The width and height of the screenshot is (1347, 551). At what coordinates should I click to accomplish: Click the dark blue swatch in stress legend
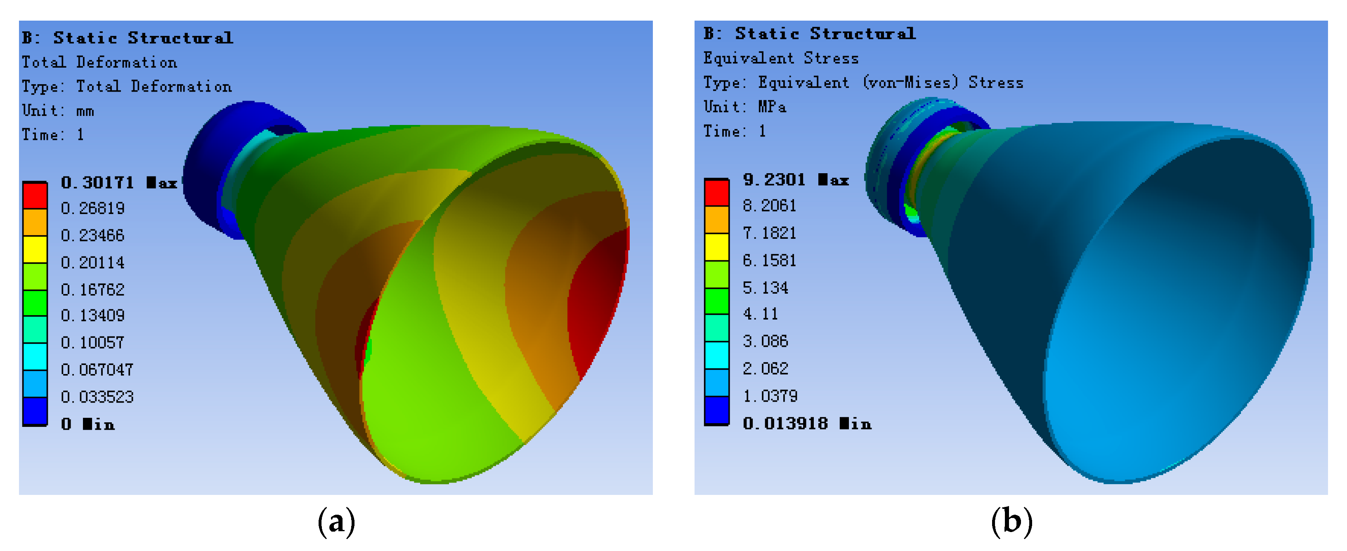(716, 410)
